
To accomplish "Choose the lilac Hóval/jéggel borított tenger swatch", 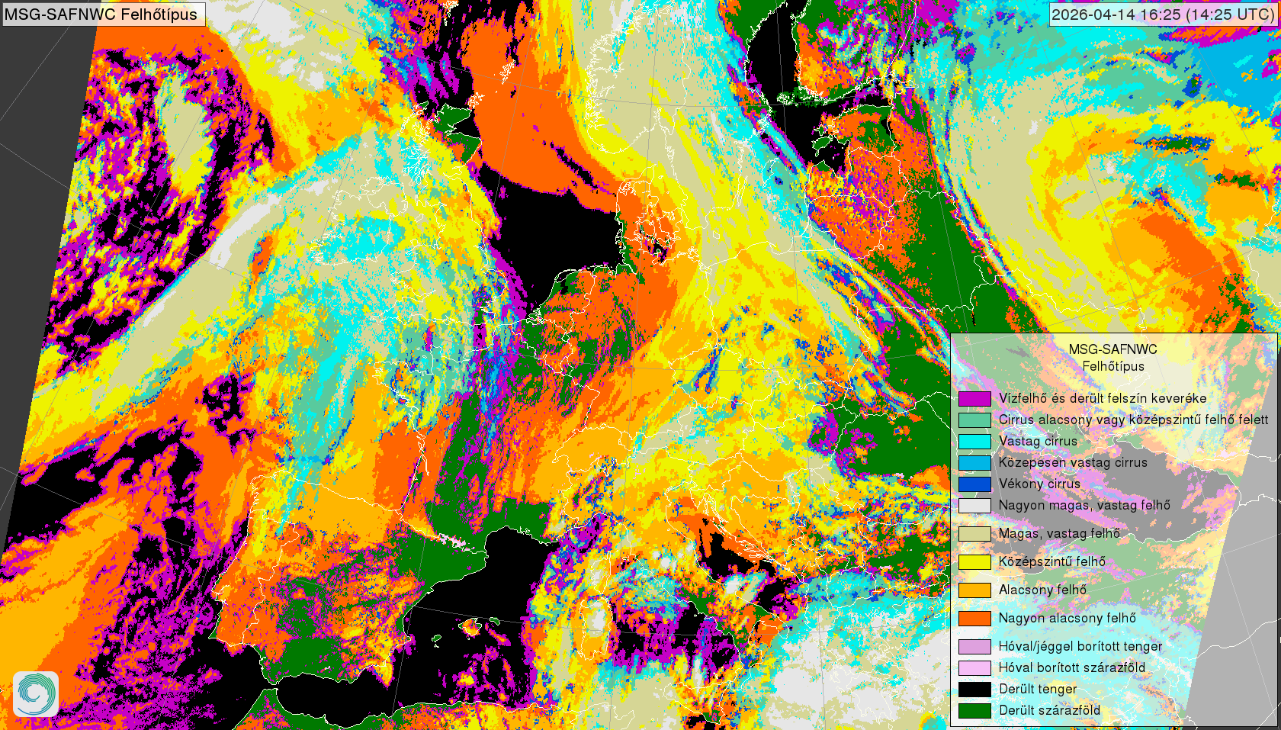I will click(974, 646).
